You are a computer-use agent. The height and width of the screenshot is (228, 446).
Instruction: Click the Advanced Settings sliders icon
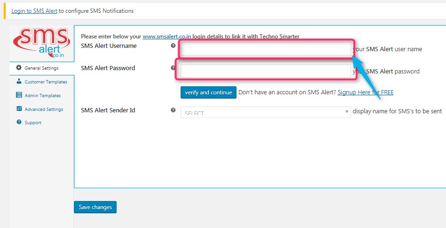pos(19,109)
